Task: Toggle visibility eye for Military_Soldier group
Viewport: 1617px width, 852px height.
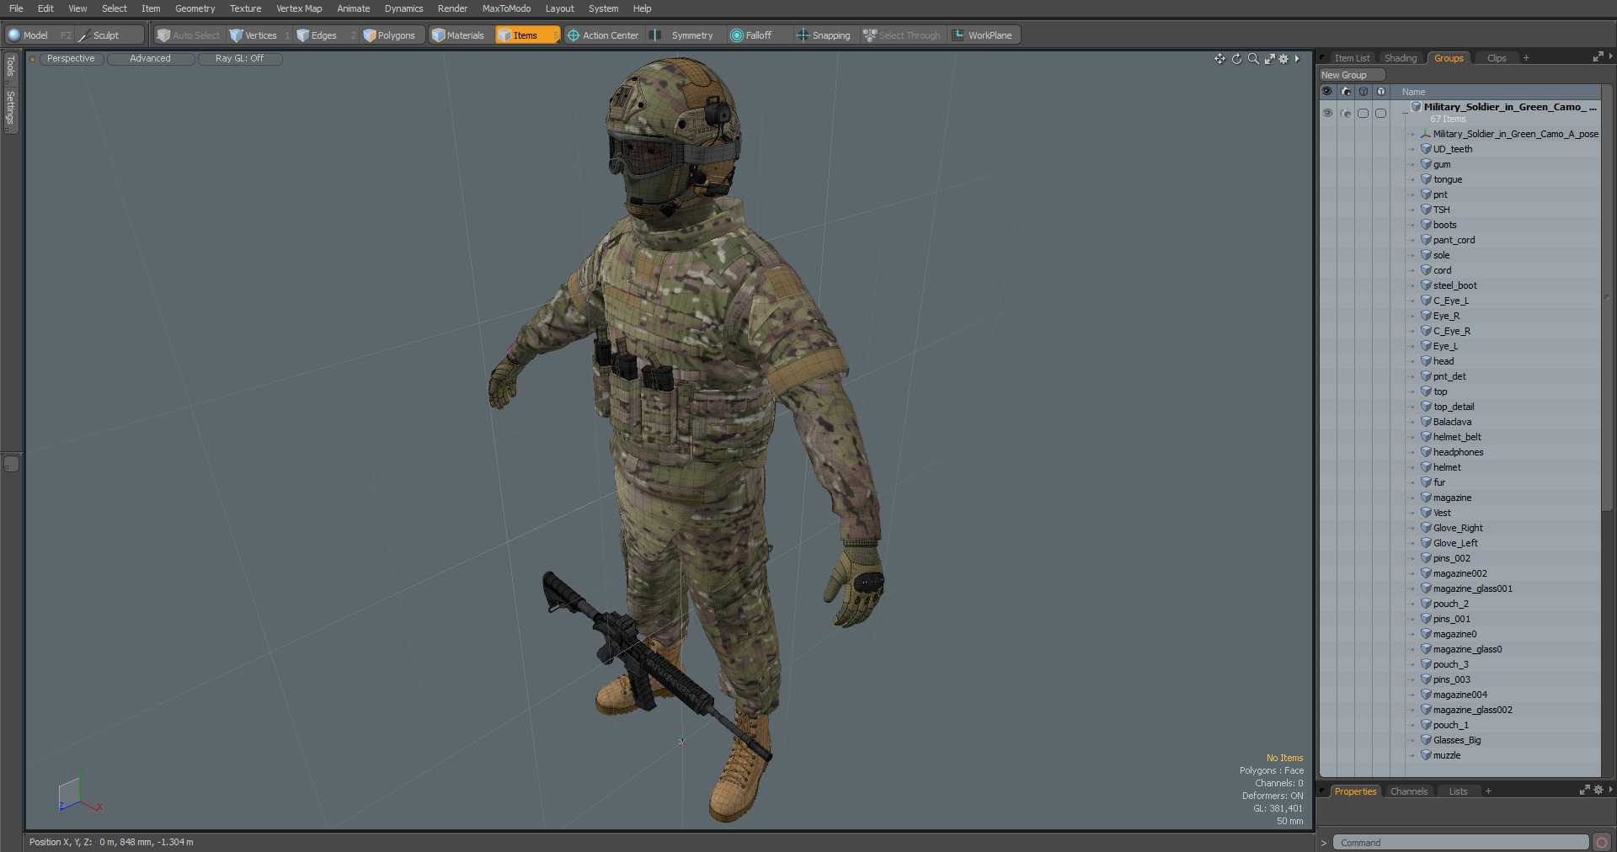Action: point(1327,113)
